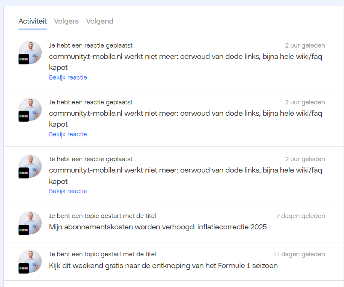Click avatar in the third activity row
The image size is (344, 287).
[30, 166]
